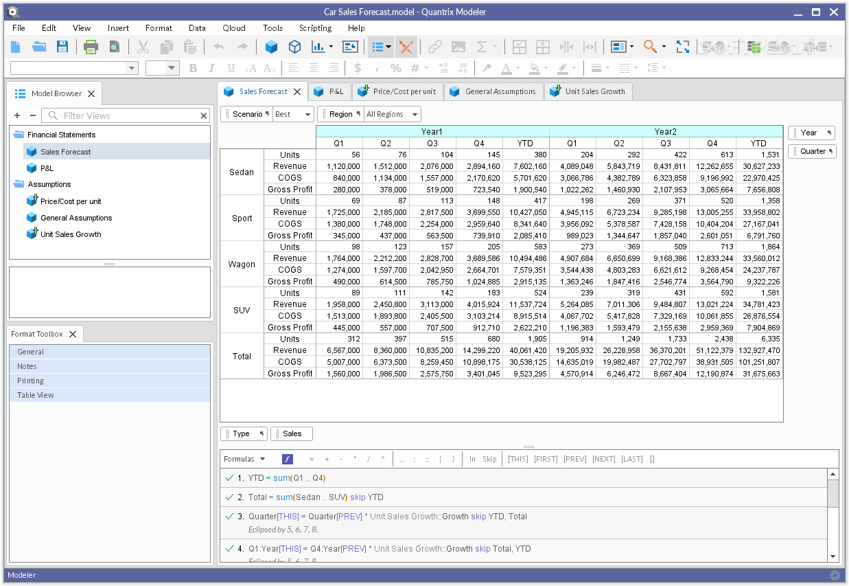Click the magnifier search icon on the toolbar
The width and height of the screenshot is (849, 586).
click(648, 47)
